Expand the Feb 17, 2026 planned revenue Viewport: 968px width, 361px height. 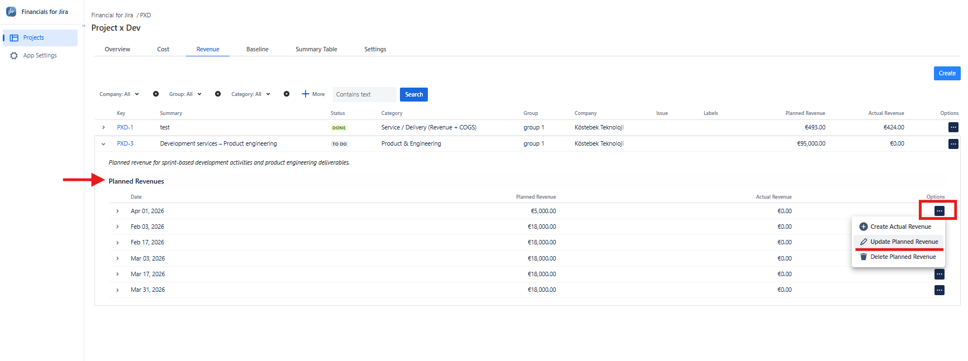point(117,243)
